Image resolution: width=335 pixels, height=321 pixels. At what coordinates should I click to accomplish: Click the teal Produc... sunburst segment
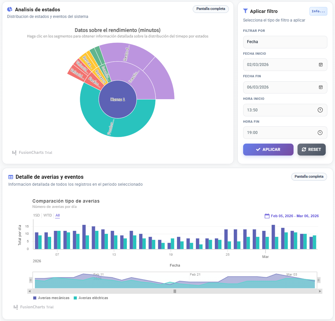coord(111,127)
